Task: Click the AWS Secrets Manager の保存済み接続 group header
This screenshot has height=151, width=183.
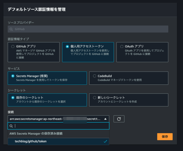Action: pyautogui.click(x=36, y=133)
